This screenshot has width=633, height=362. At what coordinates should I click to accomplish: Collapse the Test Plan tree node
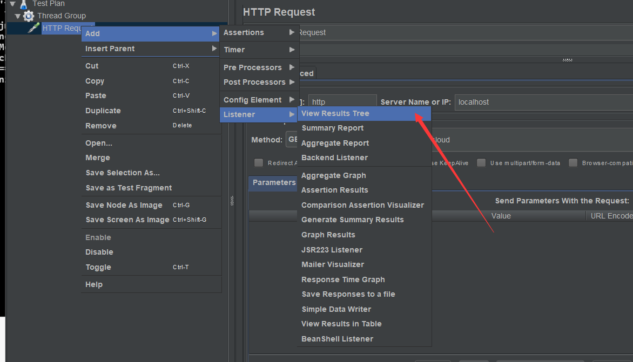(x=12, y=4)
